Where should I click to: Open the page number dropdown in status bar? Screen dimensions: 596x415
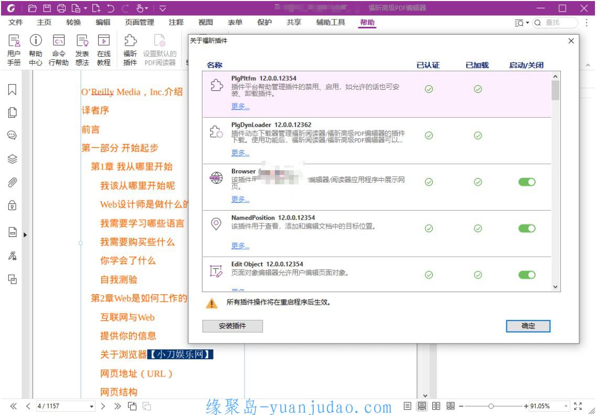click(92, 406)
